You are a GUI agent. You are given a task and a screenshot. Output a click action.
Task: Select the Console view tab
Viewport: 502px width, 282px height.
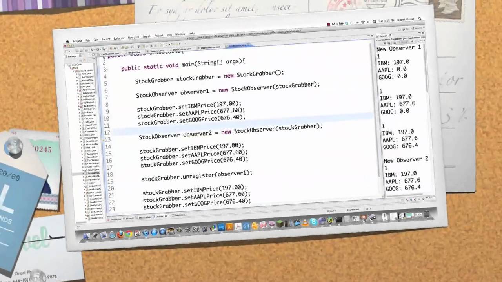pyautogui.click(x=383, y=36)
